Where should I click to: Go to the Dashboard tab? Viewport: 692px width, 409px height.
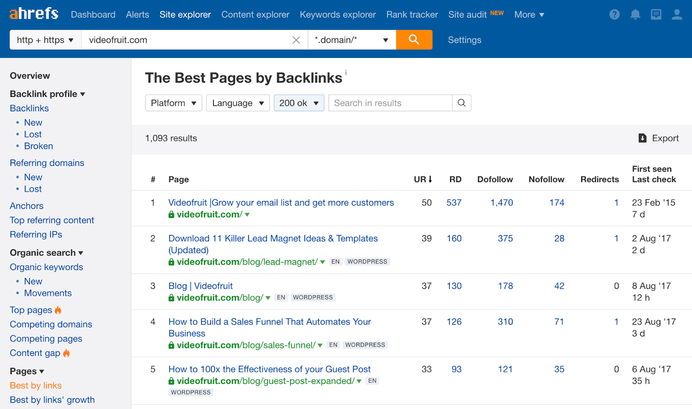coord(93,15)
